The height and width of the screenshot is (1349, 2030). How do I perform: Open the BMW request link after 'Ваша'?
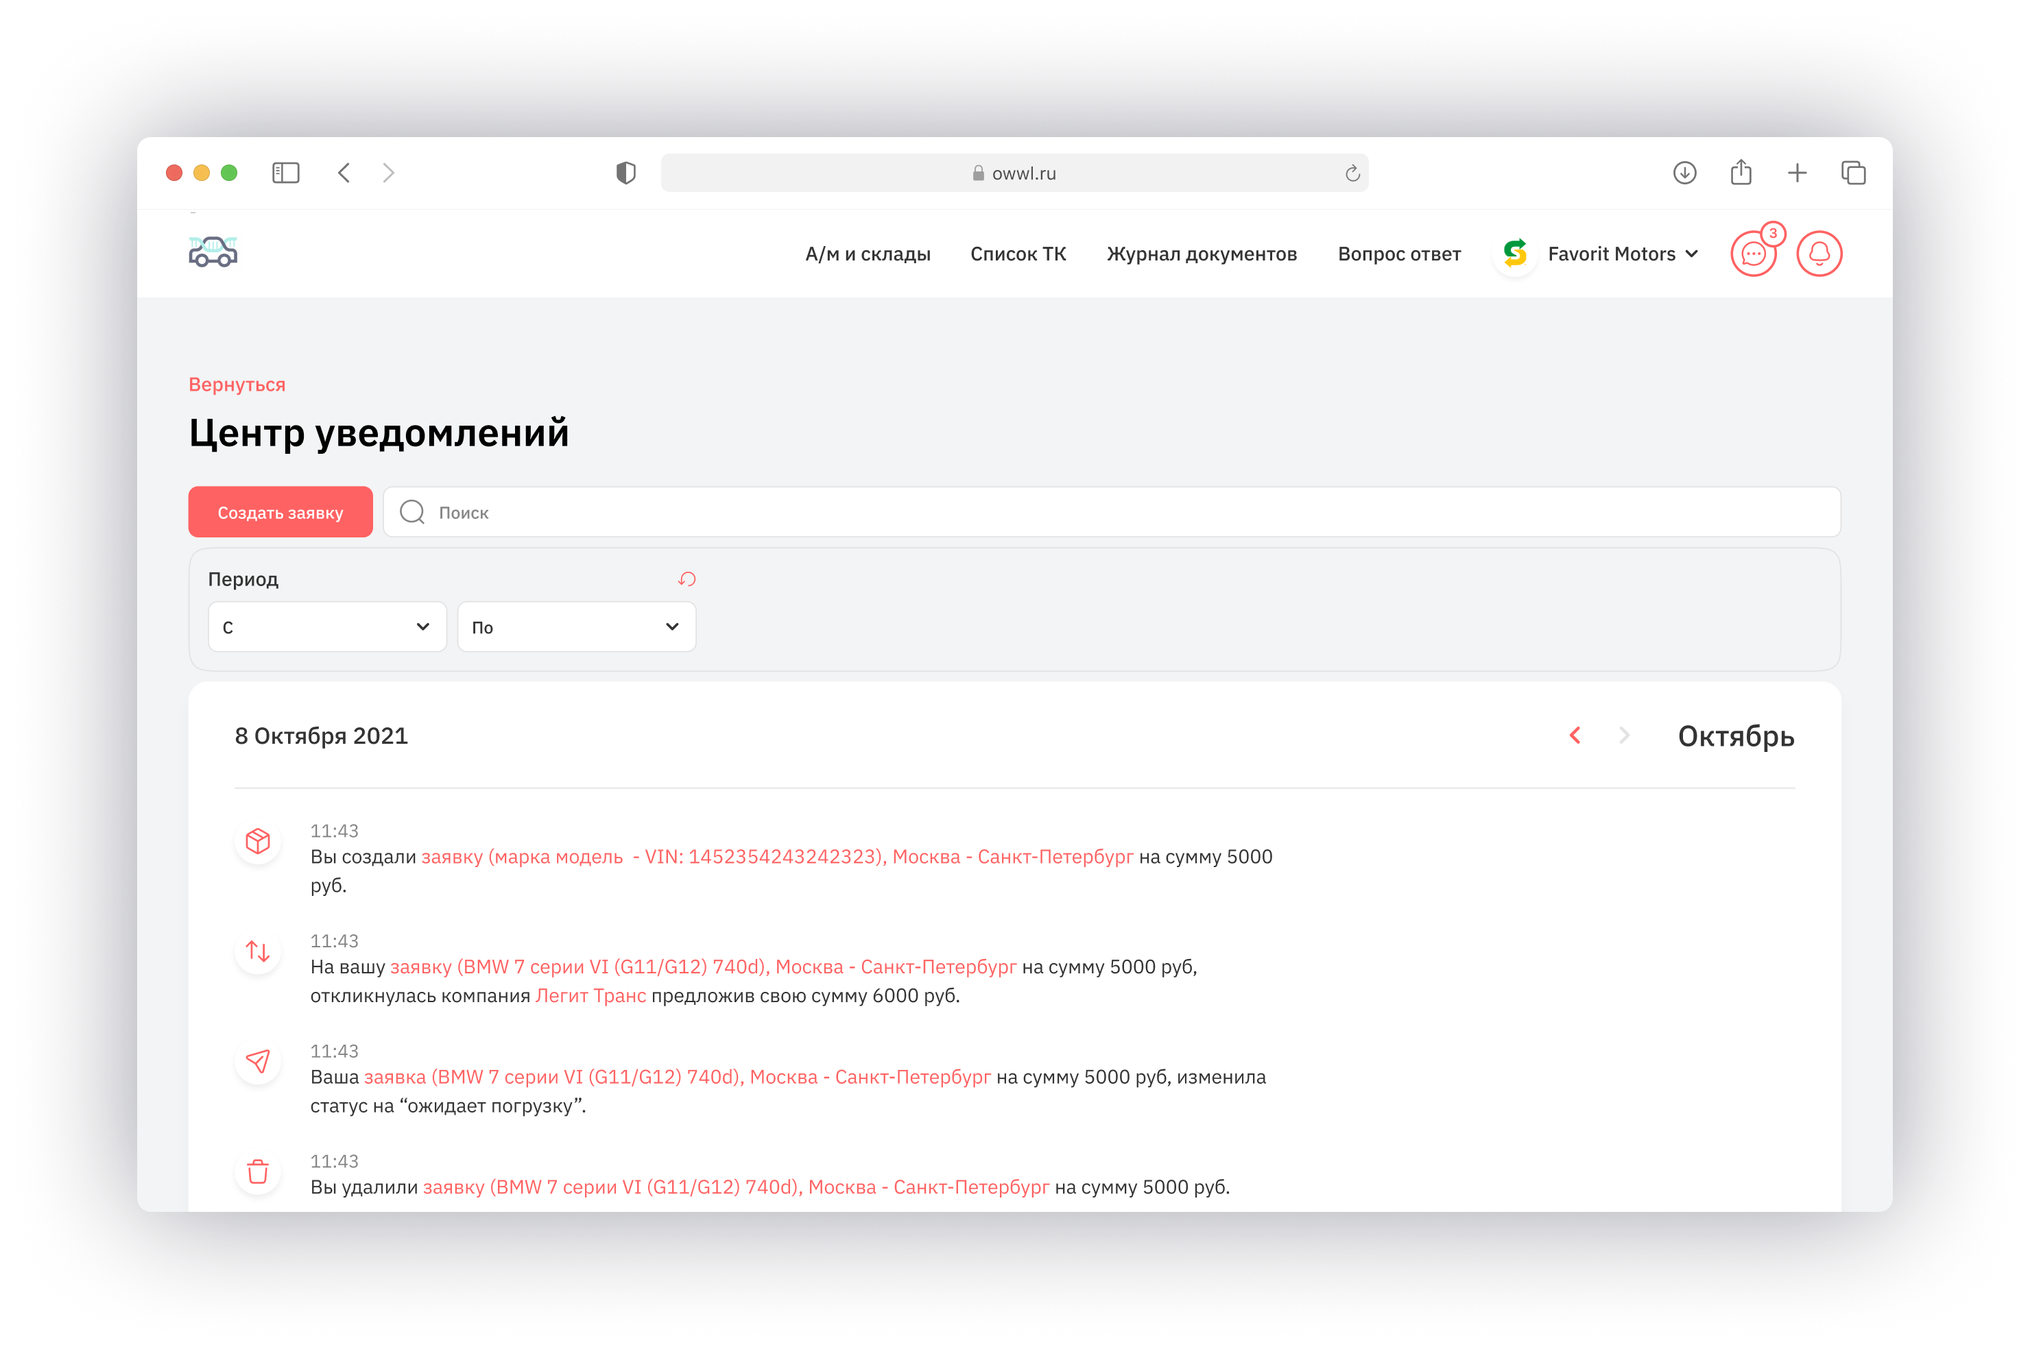point(678,1077)
